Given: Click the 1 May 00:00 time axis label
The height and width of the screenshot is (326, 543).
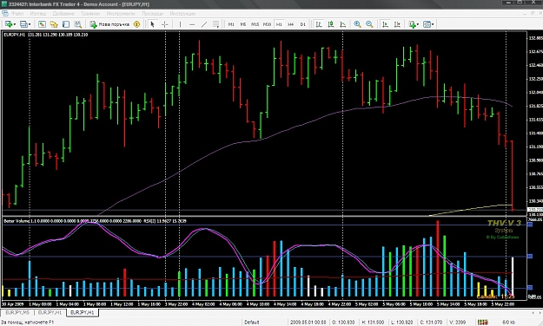Looking at the screenshot, I should tap(40, 304).
